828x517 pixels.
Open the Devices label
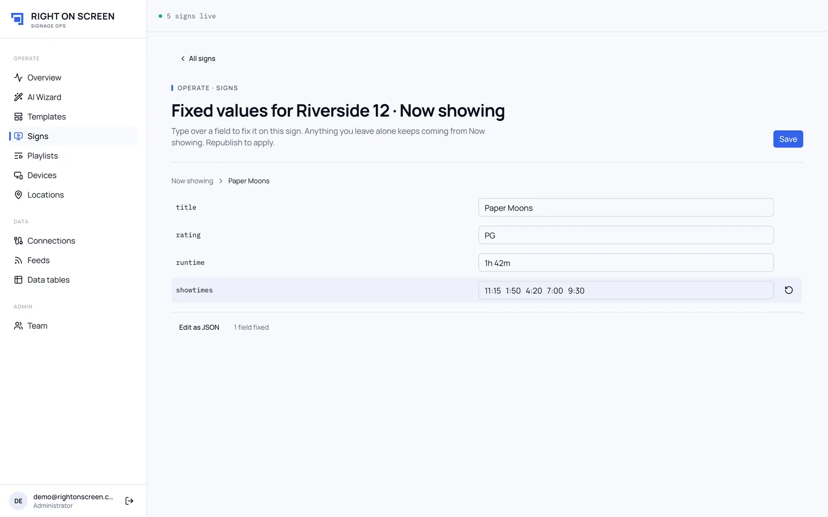[42, 175]
